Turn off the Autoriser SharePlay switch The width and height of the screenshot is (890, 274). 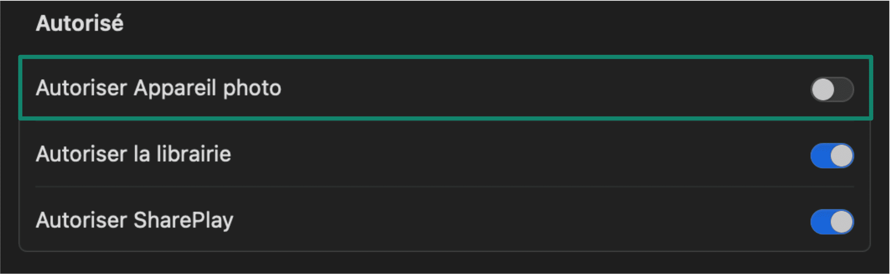(x=832, y=221)
